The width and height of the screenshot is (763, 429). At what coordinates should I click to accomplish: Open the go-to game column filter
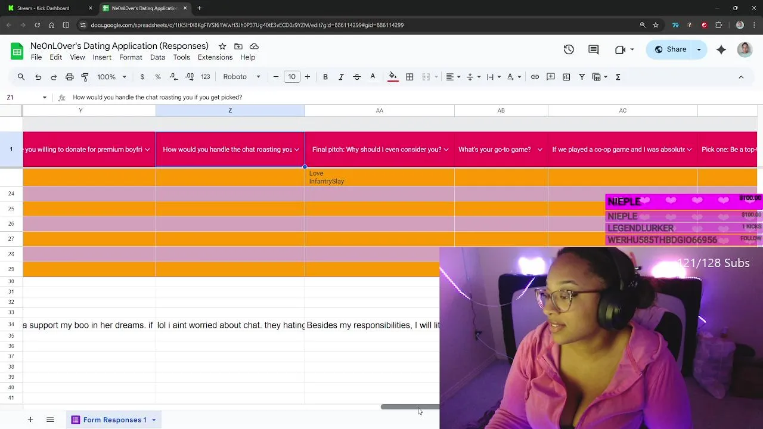tap(539, 150)
